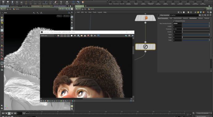Click the timeline play forward button
The height and width of the screenshot is (117, 213).
(12, 113)
